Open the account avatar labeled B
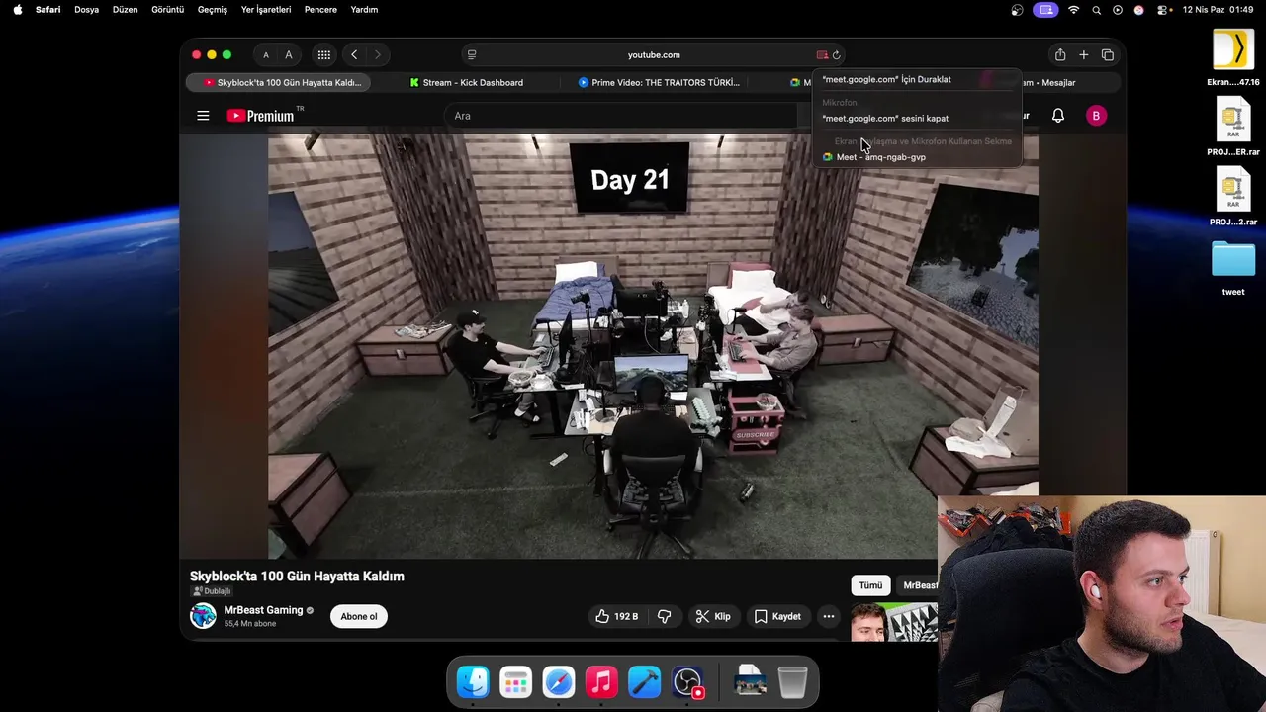The width and height of the screenshot is (1266, 712). [x=1096, y=116]
